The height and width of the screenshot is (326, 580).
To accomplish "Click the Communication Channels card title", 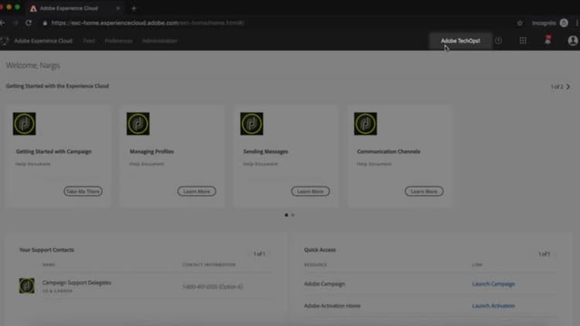I will 388,151.
